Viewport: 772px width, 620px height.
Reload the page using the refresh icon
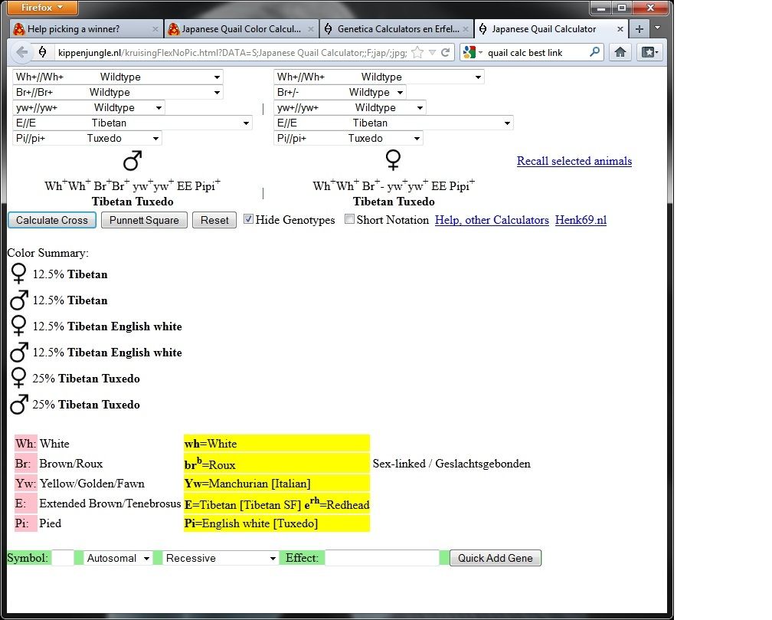pyautogui.click(x=445, y=52)
